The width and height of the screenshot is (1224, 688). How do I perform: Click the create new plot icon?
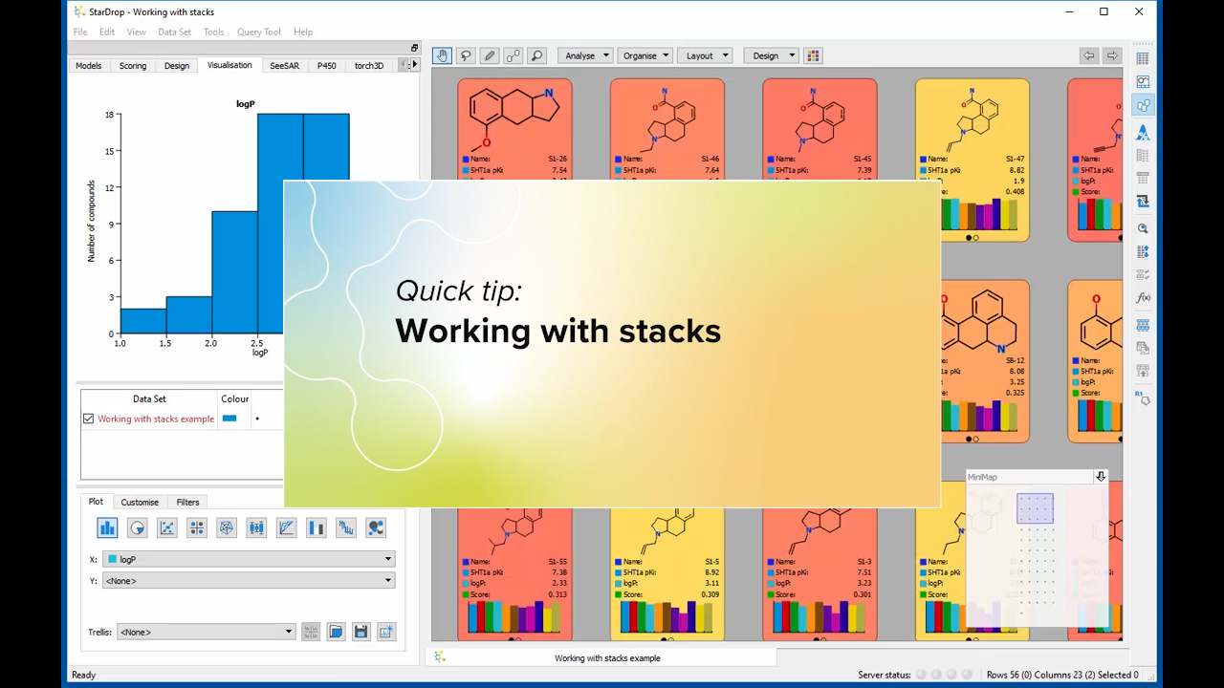point(385,632)
